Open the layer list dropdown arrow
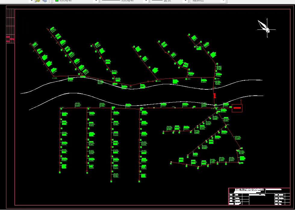Screen dimensions: 295x210 [31, 1]
